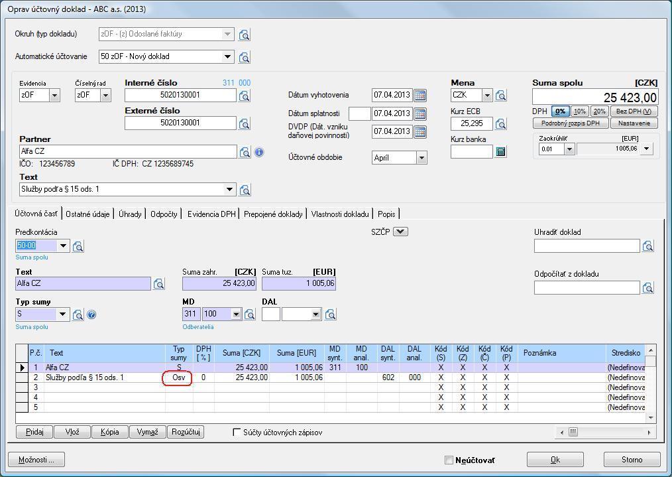Toggle Súčty účtovných zápisov checkbox

(x=237, y=432)
